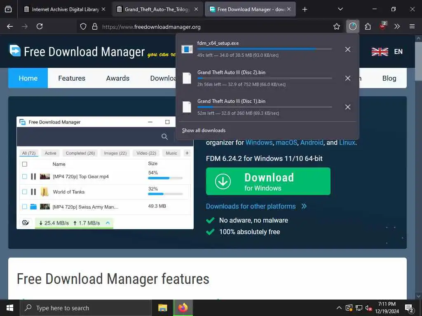
Task: Expand speed panel up-arrow in preview
Action: coord(108,223)
